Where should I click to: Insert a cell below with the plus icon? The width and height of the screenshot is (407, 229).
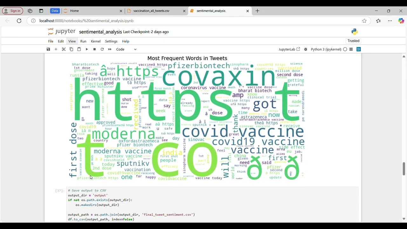pos(56,49)
